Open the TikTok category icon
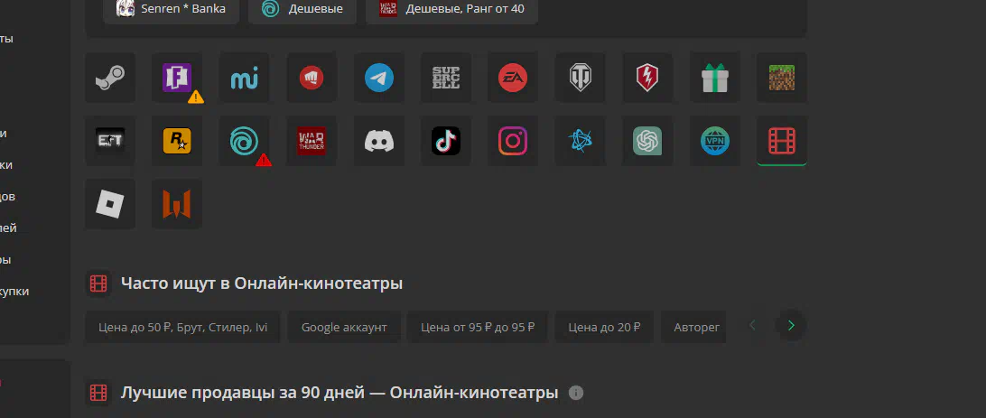This screenshot has width=986, height=418. click(446, 141)
